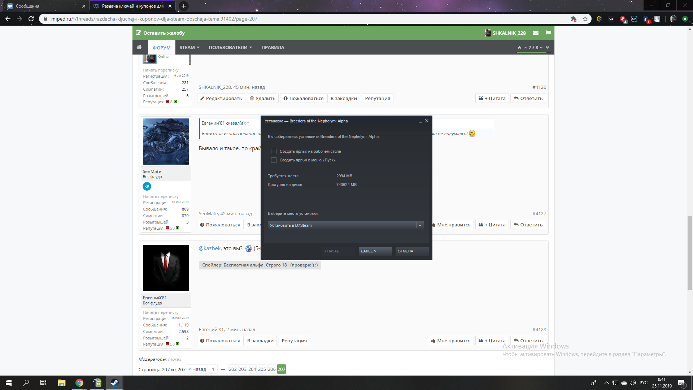Open the @kazbek mention link

tap(210, 248)
